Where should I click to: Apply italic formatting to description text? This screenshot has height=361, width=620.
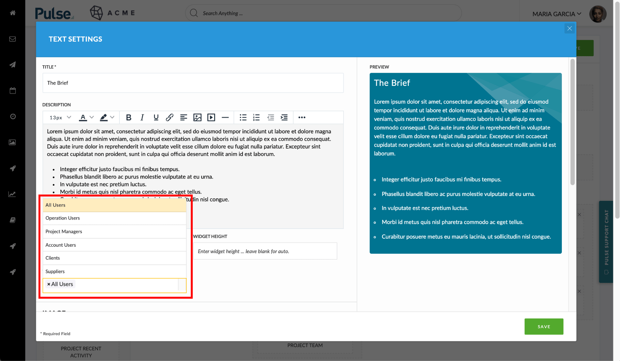[x=142, y=118]
